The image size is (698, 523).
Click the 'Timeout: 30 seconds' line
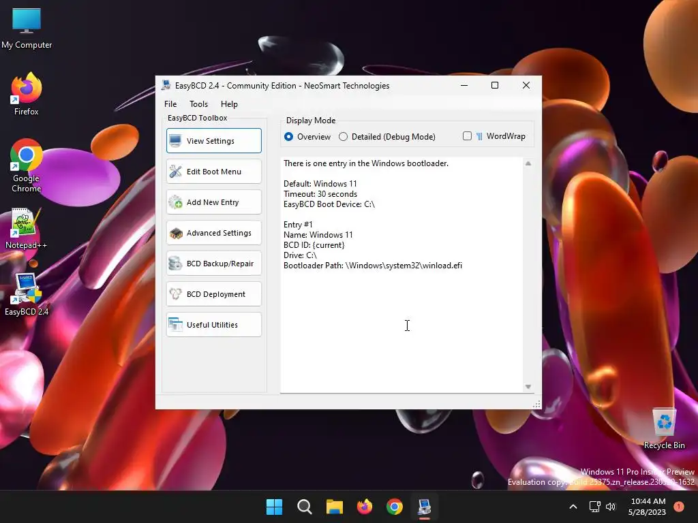[320, 194]
